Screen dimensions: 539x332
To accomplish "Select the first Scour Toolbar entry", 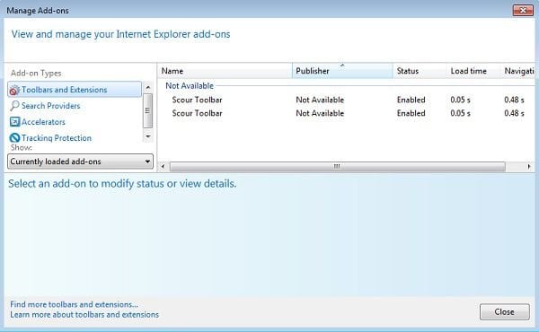I will click(x=197, y=100).
